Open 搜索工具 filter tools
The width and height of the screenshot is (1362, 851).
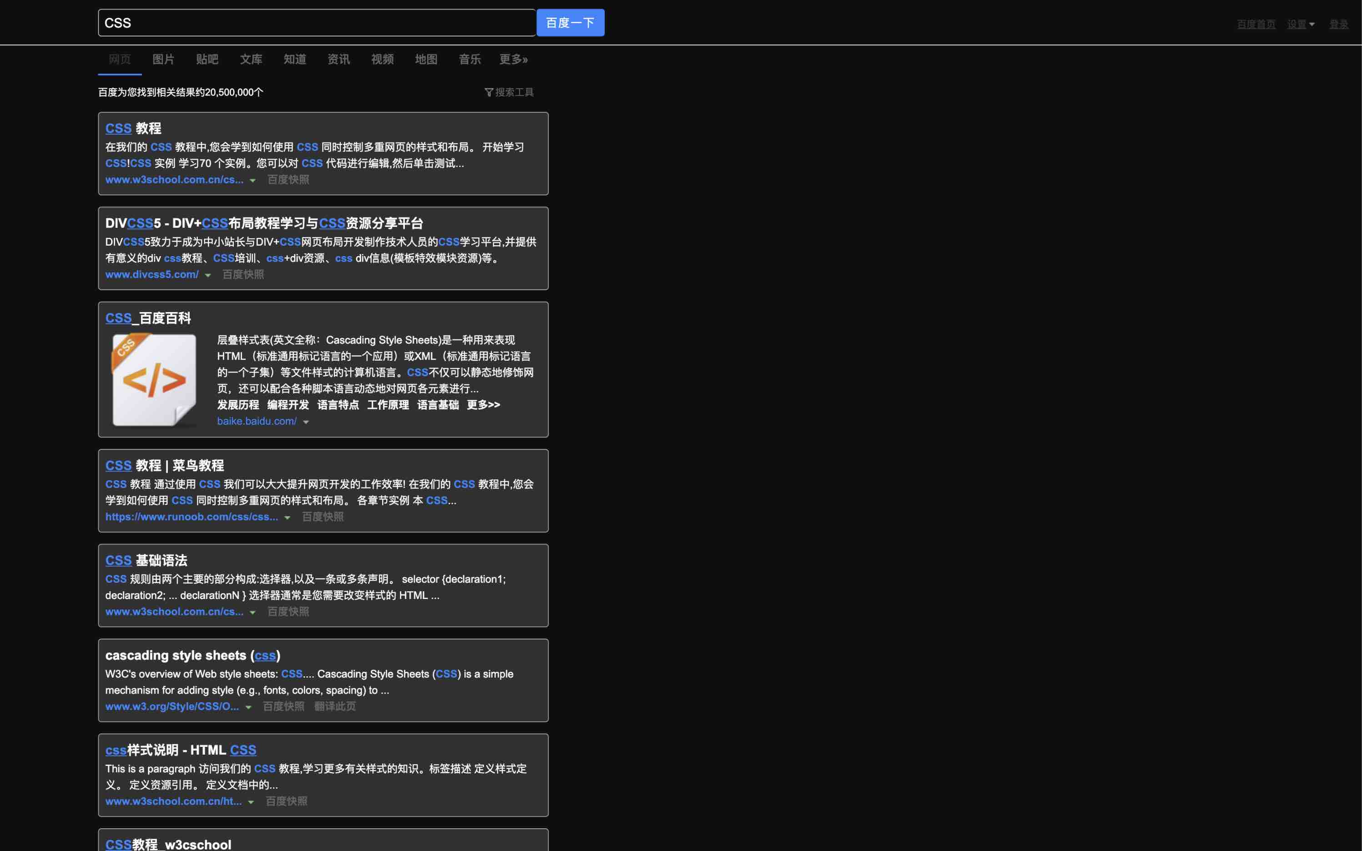[x=509, y=92]
